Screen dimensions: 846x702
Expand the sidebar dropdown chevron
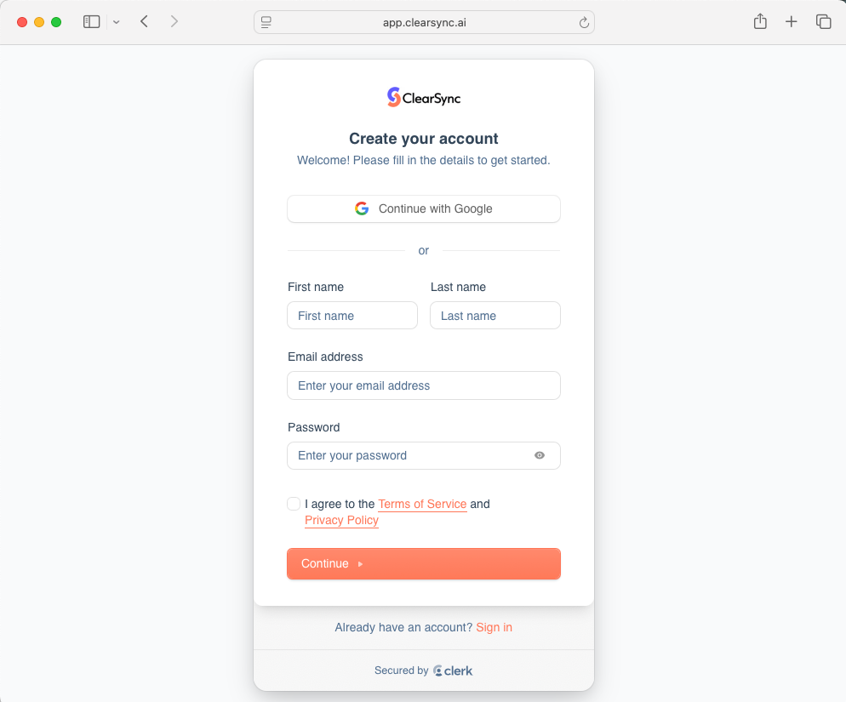(x=117, y=22)
